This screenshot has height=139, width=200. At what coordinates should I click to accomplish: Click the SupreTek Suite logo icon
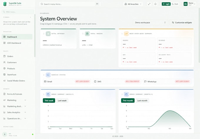point(5,4)
